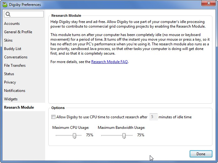
Task: Focus the preferences search field
Action: (24, 14)
